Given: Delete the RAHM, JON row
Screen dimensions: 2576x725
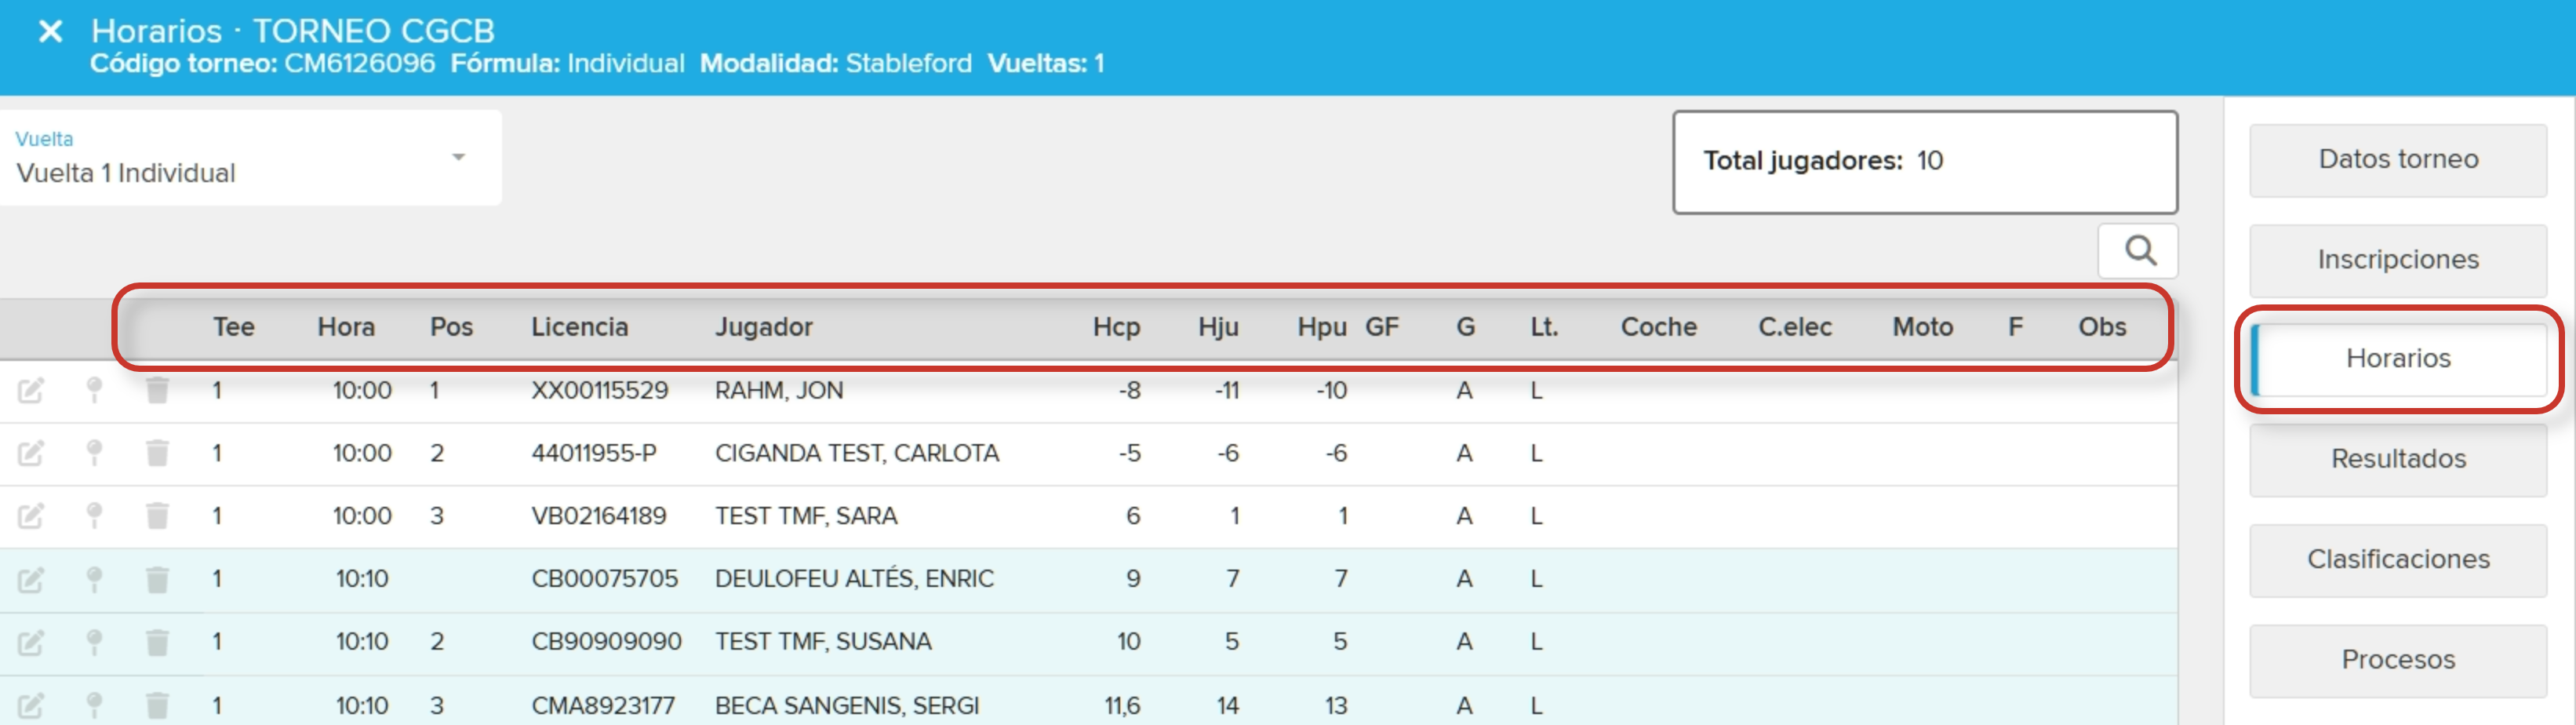Looking at the screenshot, I should 157,391.
